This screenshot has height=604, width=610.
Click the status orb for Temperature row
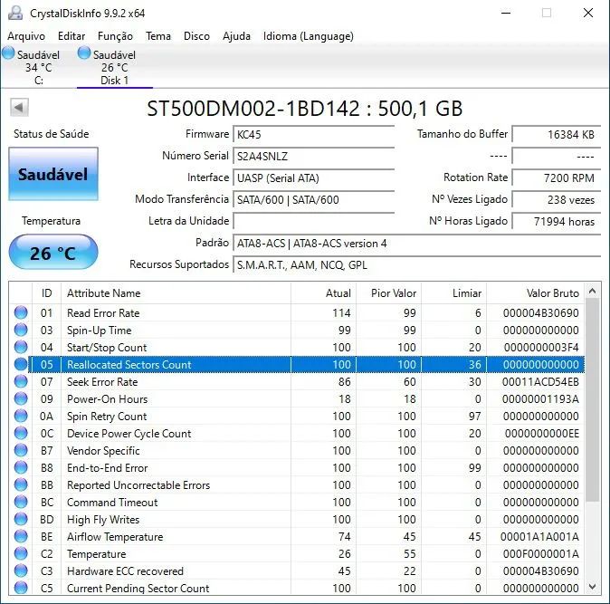click(21, 553)
